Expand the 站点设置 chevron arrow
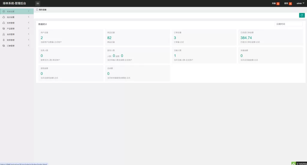307x165 pixels. [28, 17]
